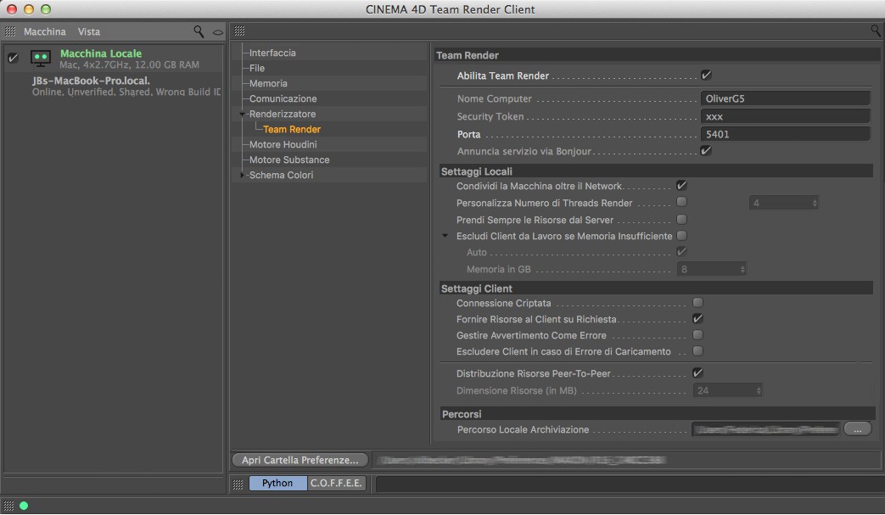Viewport: 885px width, 515px height.
Task: Enable Prendi Sempre le Risorse dal Server
Action: (682, 219)
